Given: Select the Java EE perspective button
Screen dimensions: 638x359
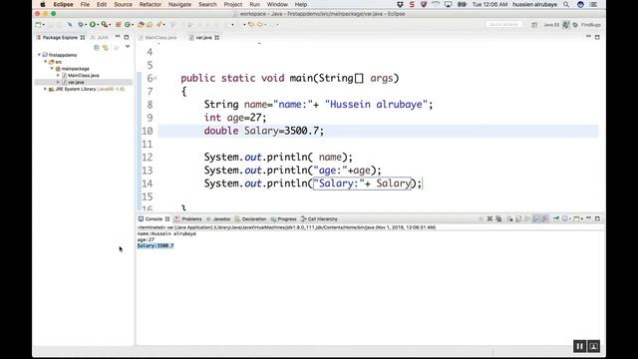Looking at the screenshot, I should coord(551,25).
